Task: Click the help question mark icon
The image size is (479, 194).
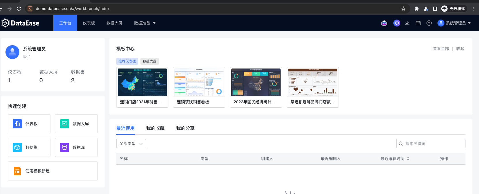Action: click(429, 23)
